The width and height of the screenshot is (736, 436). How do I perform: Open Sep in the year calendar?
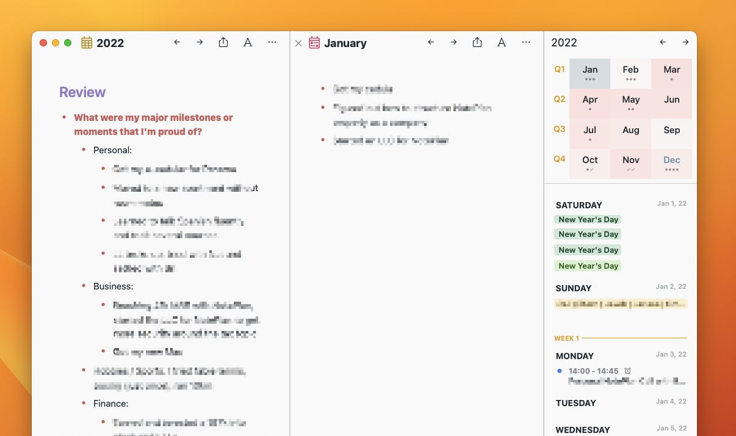pyautogui.click(x=671, y=133)
